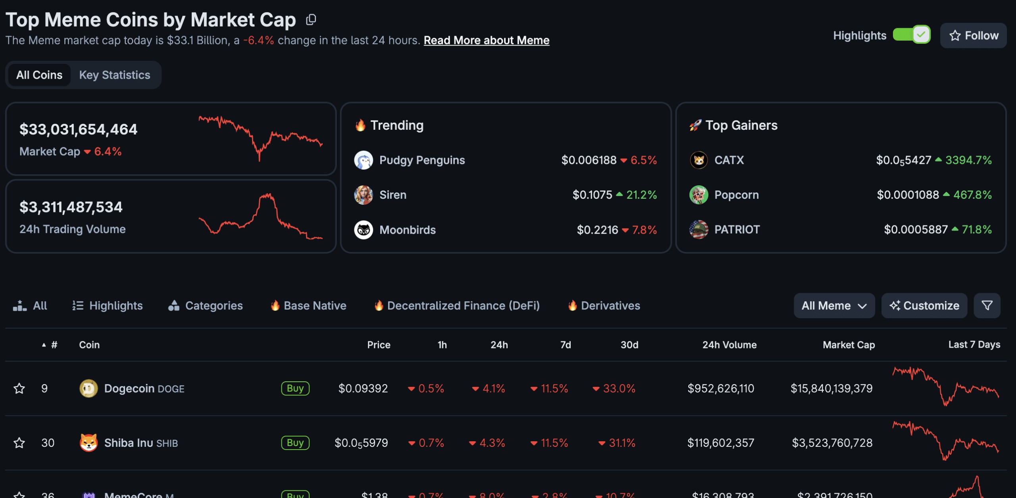Sort table by rank number column

tap(50, 345)
